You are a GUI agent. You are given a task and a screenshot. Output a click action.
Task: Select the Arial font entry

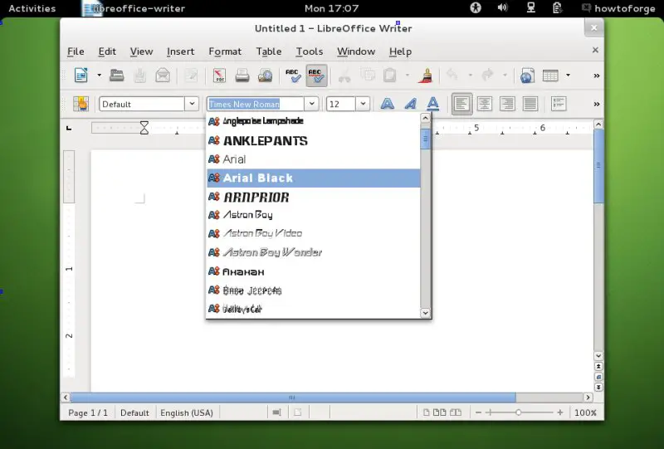[314, 159]
